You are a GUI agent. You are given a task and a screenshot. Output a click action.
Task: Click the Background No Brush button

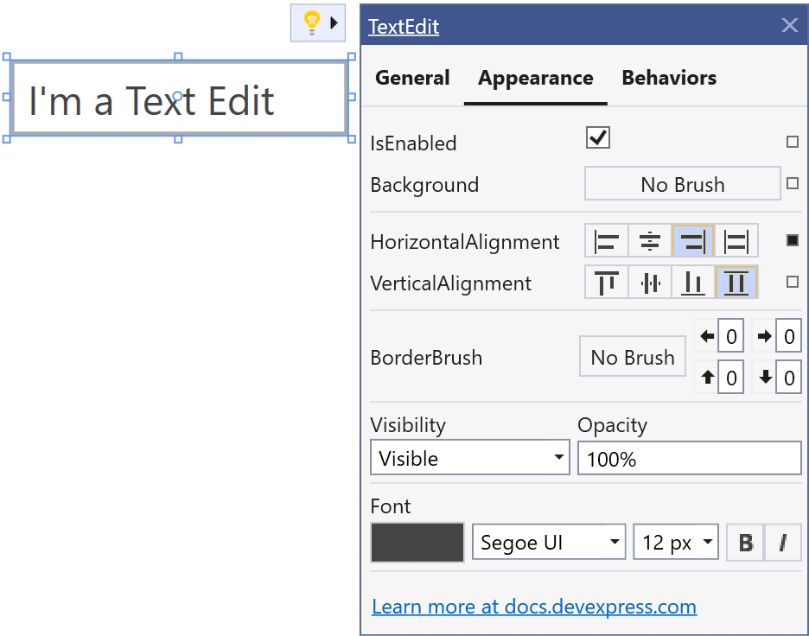click(x=682, y=184)
